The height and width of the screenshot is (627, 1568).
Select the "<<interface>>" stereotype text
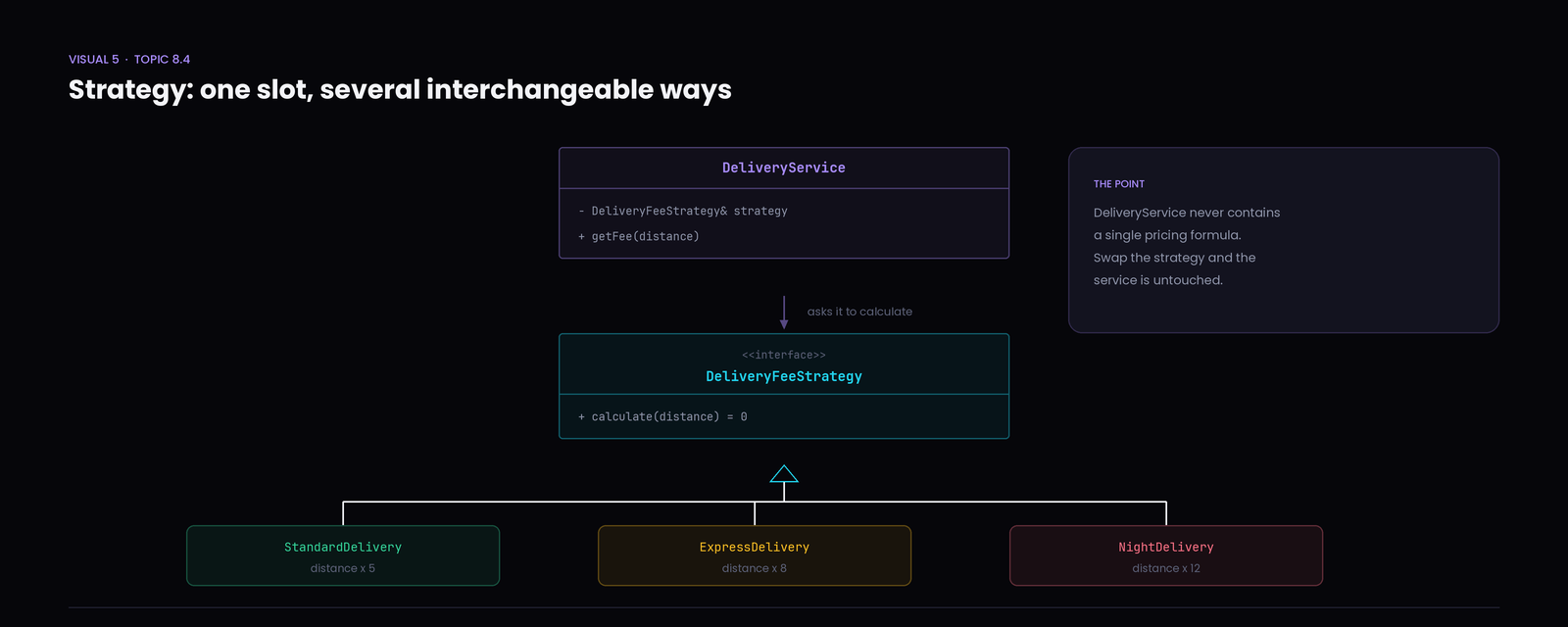pyautogui.click(x=784, y=355)
